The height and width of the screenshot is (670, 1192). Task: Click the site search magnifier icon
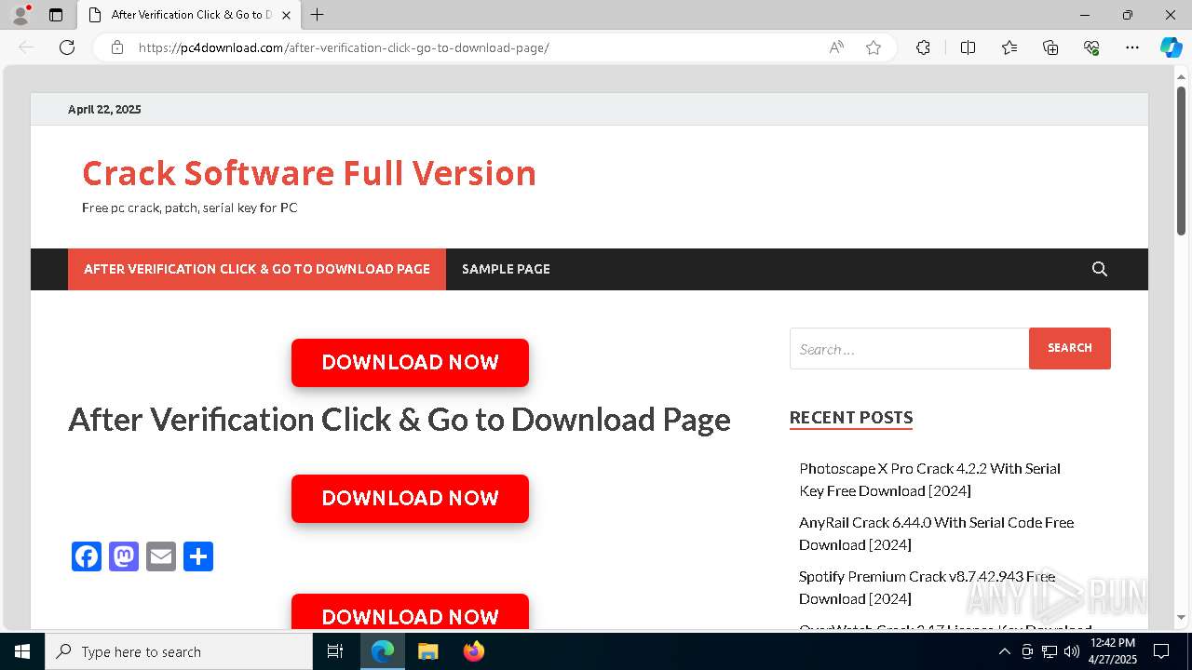[x=1100, y=269]
